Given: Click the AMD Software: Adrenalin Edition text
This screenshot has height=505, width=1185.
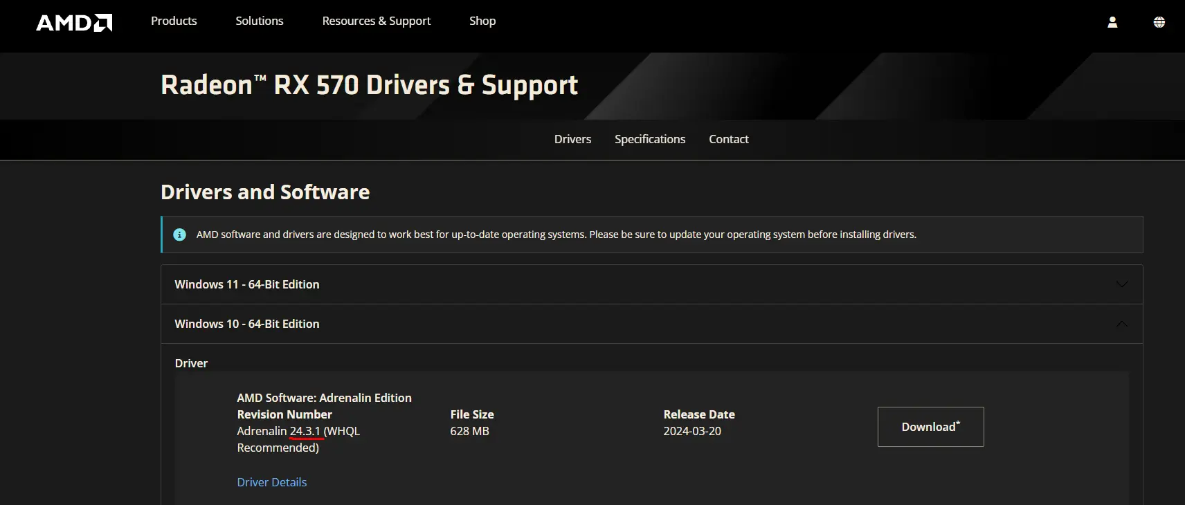Looking at the screenshot, I should tap(324, 398).
